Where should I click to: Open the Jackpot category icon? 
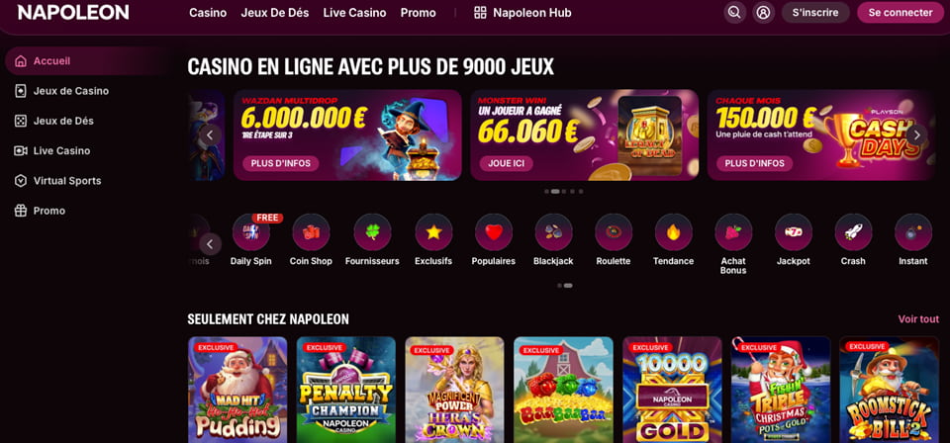point(793,231)
